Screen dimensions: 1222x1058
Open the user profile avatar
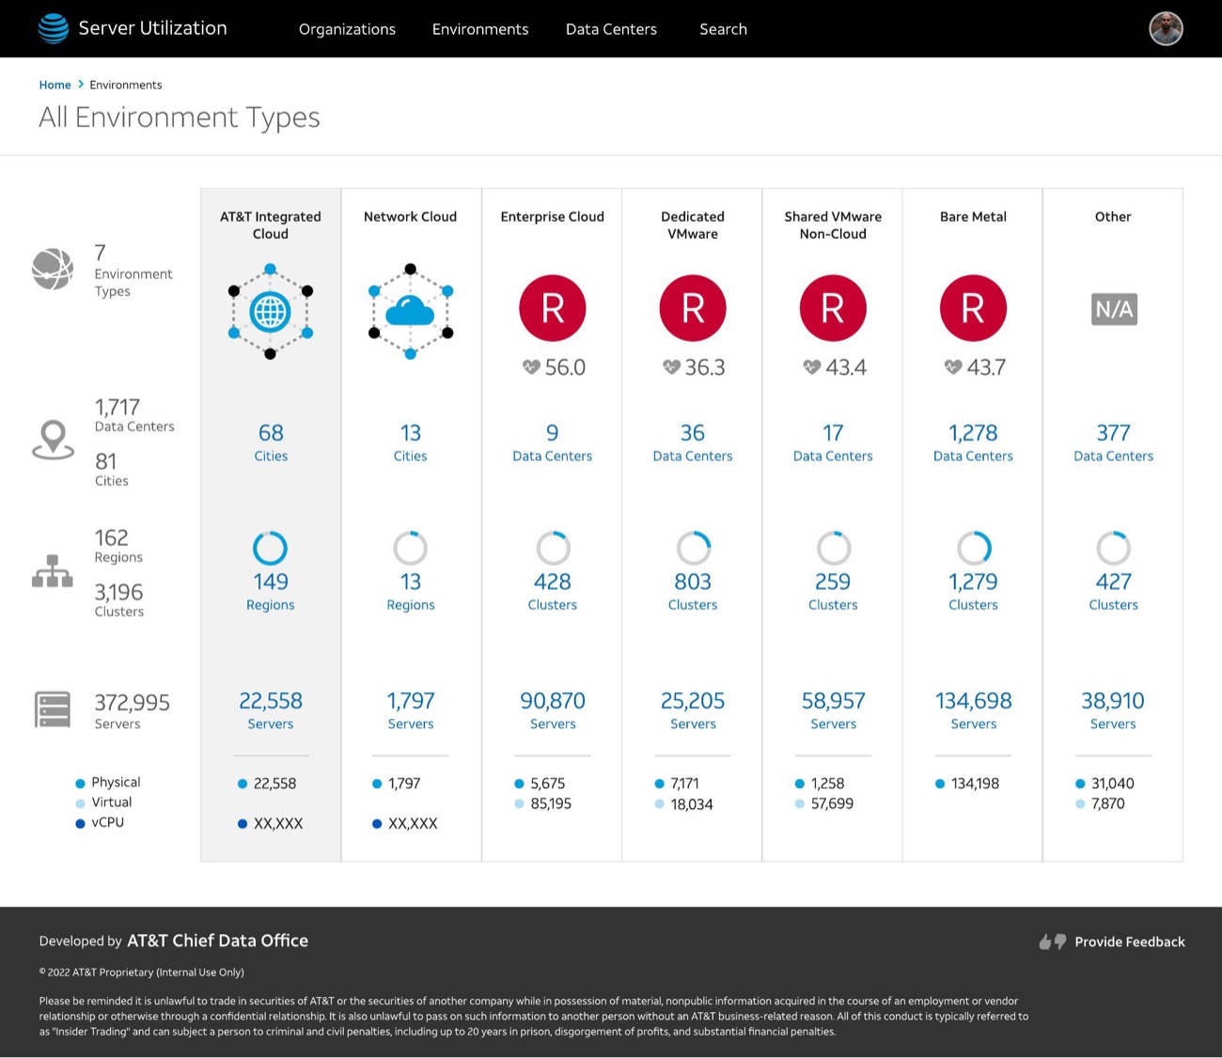coord(1166,28)
